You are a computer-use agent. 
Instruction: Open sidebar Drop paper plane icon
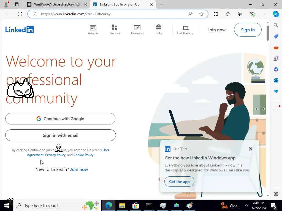tap(276, 91)
